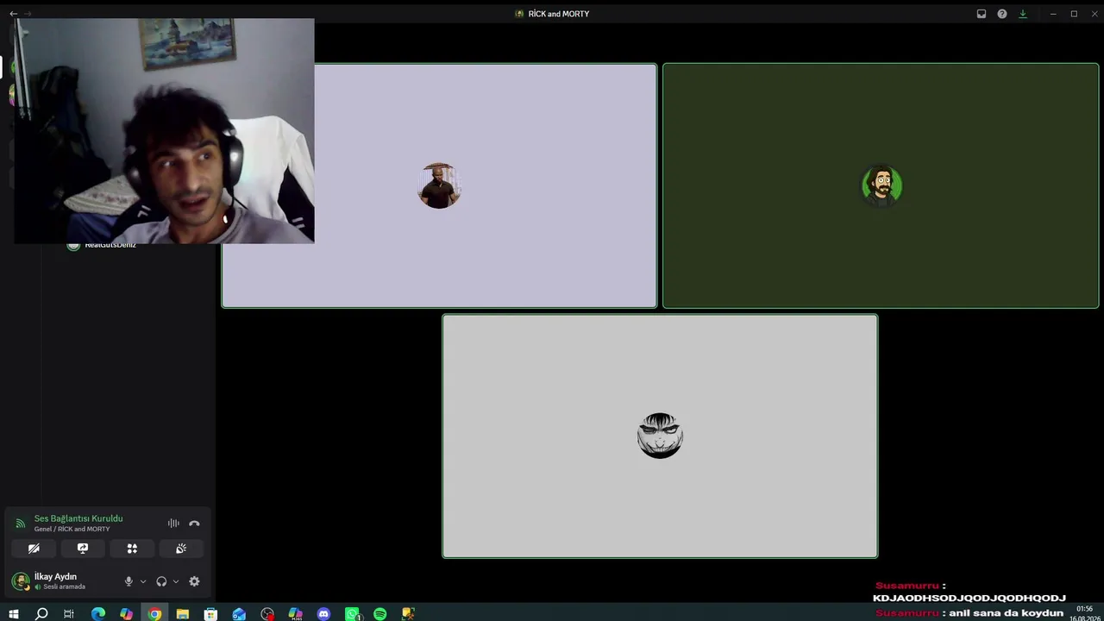Open Discord user settings gear
Viewport: 1104px width, 621px height.
point(194,581)
